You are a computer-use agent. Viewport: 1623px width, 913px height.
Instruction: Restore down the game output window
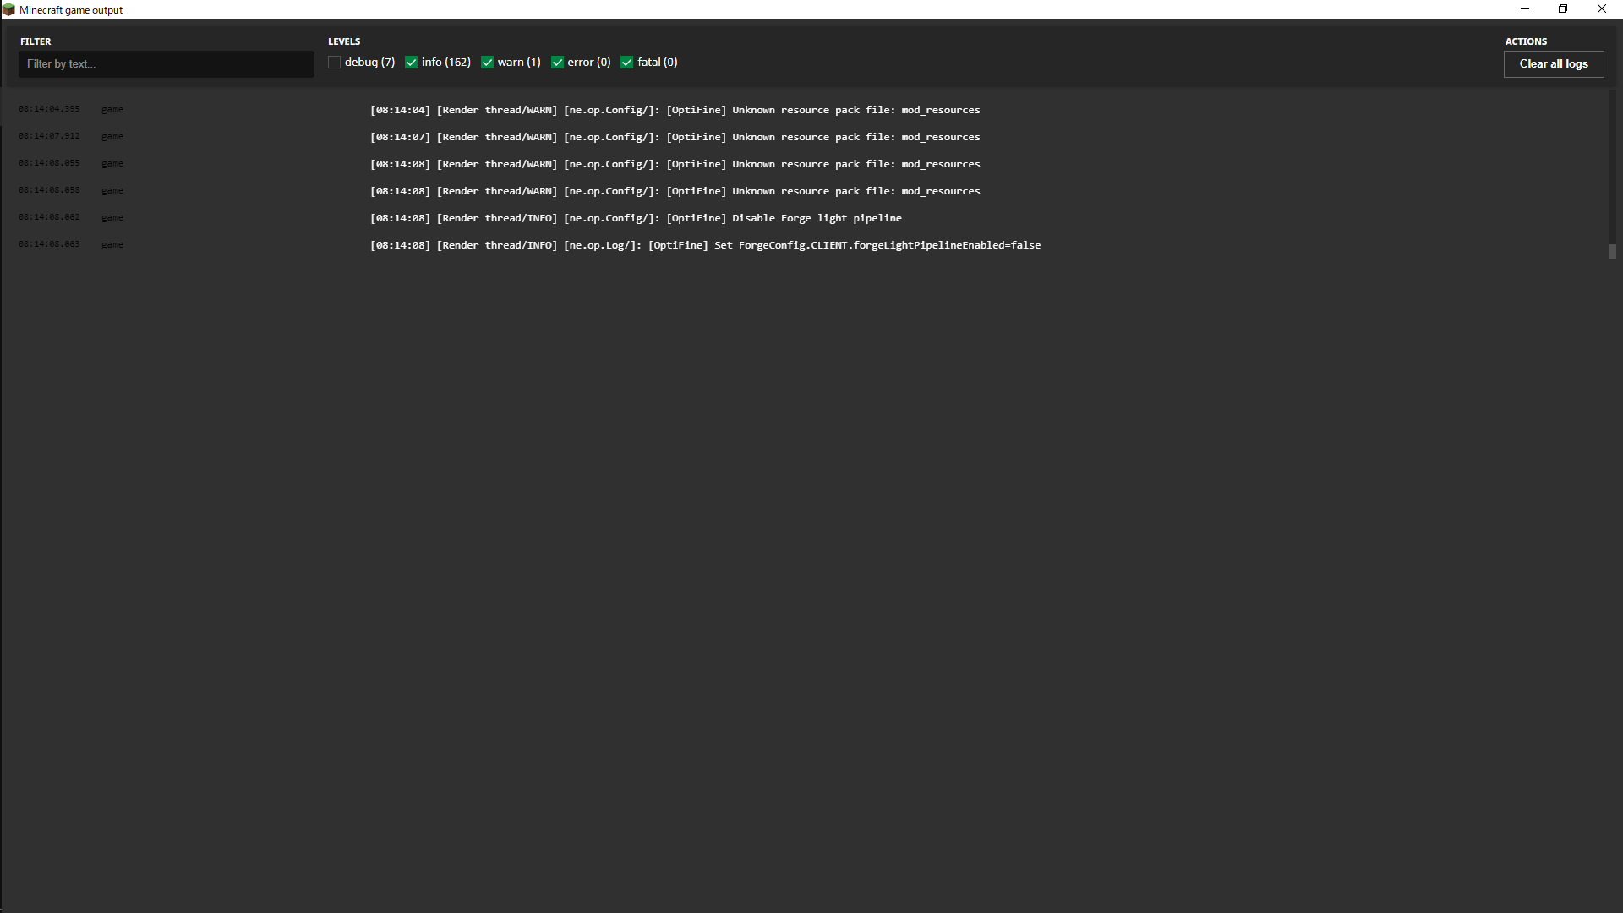(x=1563, y=9)
